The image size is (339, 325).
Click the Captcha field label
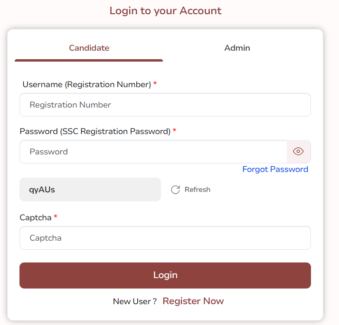point(36,217)
